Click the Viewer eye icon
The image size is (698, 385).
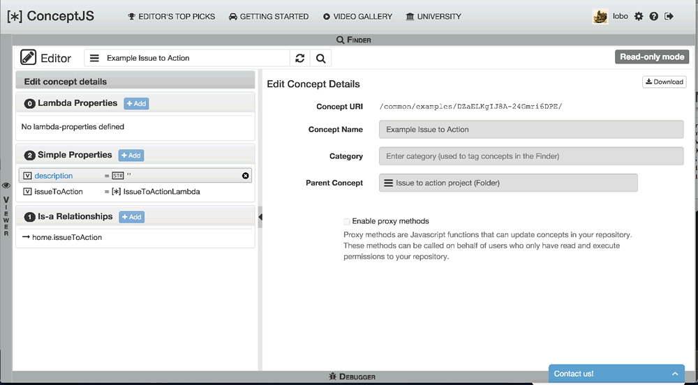coord(6,186)
